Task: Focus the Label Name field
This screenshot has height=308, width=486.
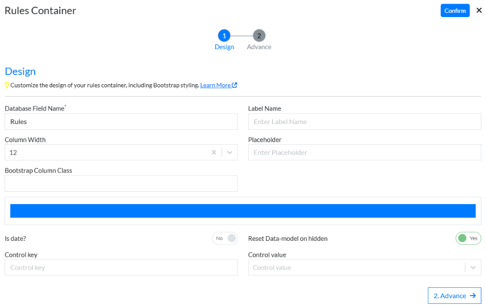Action: click(x=364, y=122)
